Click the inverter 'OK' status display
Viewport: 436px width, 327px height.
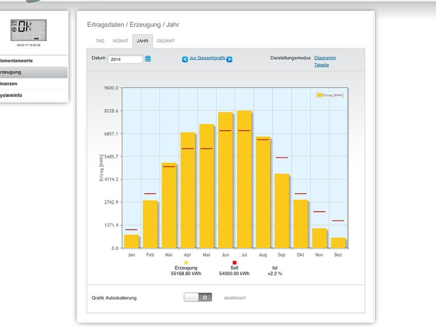click(28, 30)
